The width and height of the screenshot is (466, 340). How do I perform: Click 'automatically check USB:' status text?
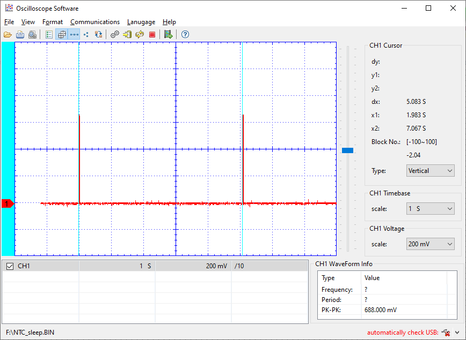coord(403,333)
